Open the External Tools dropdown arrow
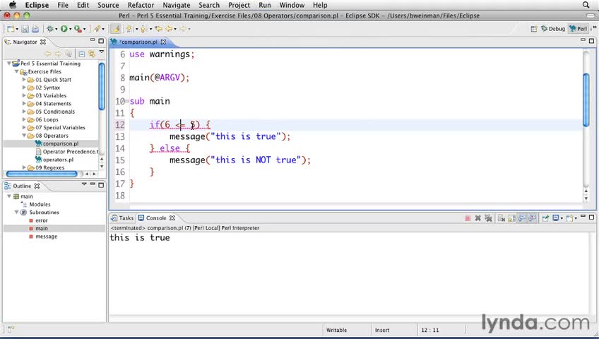 pyautogui.click(x=84, y=29)
